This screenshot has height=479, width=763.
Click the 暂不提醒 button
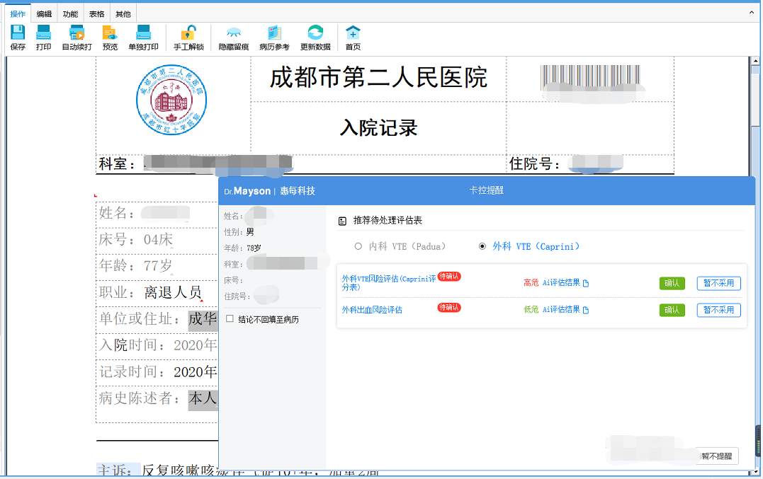coord(717,456)
